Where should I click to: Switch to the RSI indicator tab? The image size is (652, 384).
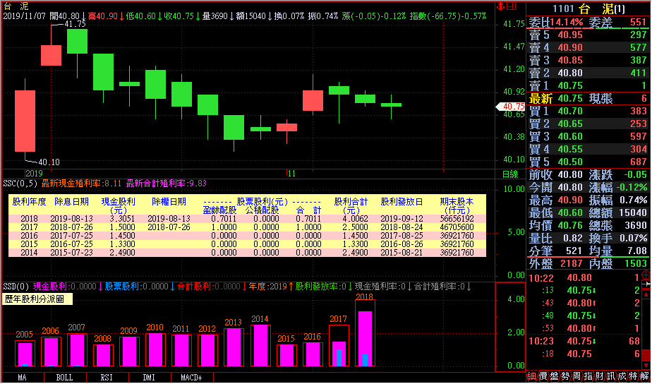click(107, 378)
